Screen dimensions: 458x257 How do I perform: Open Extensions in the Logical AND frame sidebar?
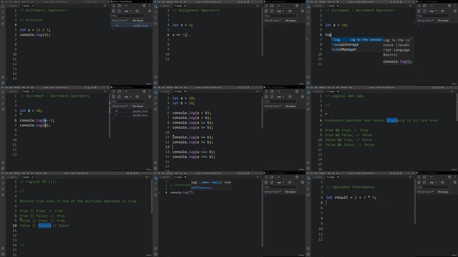[x=308, y=109]
